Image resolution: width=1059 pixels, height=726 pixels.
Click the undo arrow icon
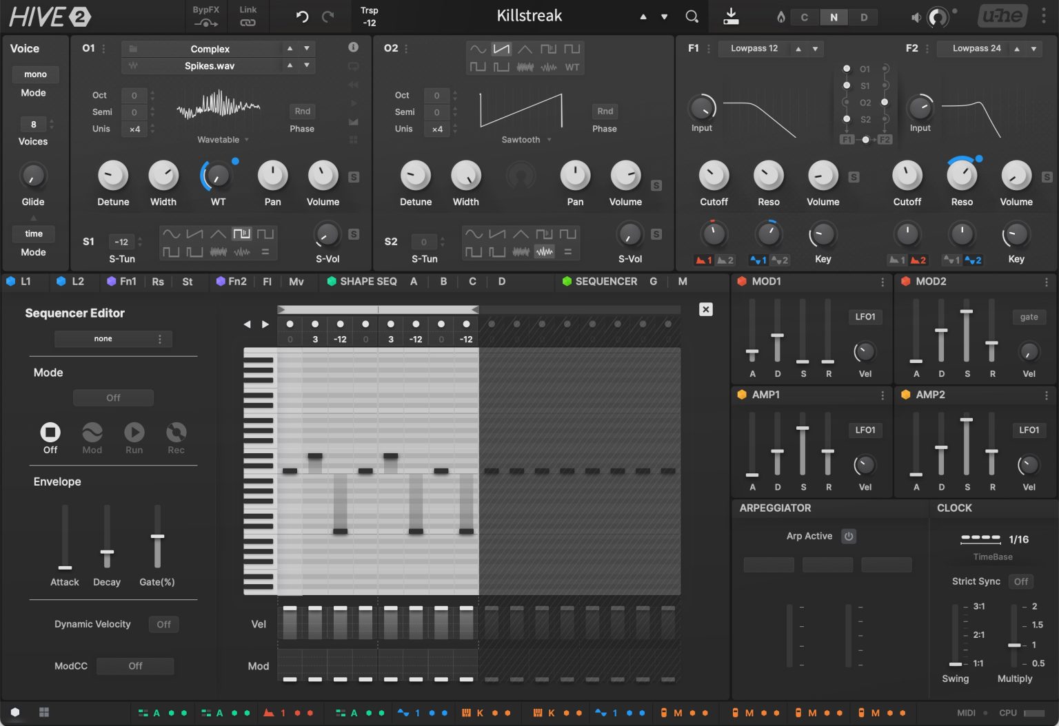pos(302,17)
